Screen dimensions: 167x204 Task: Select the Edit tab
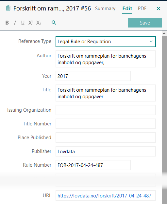(x=127, y=9)
